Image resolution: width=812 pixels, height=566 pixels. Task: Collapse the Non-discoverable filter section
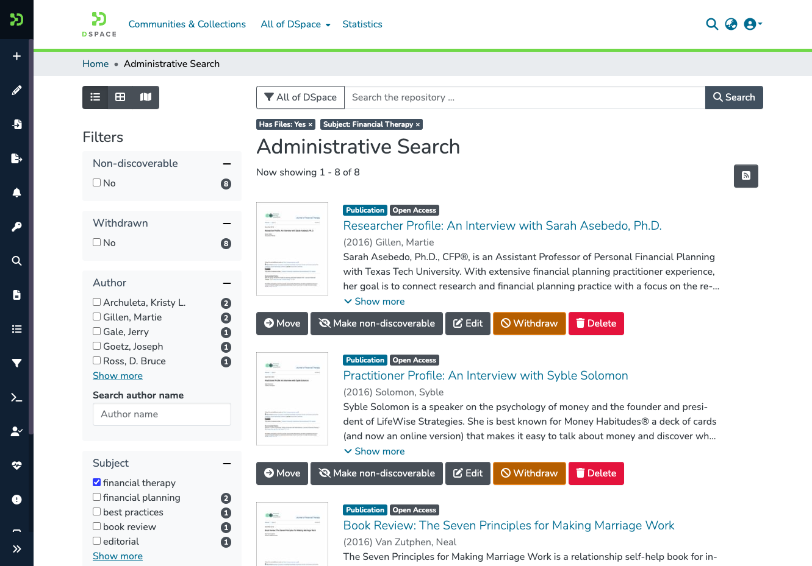(227, 164)
